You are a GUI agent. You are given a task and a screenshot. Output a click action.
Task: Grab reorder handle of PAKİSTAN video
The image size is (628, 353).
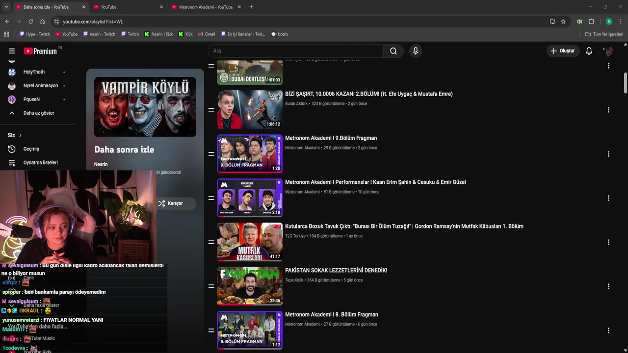(211, 286)
